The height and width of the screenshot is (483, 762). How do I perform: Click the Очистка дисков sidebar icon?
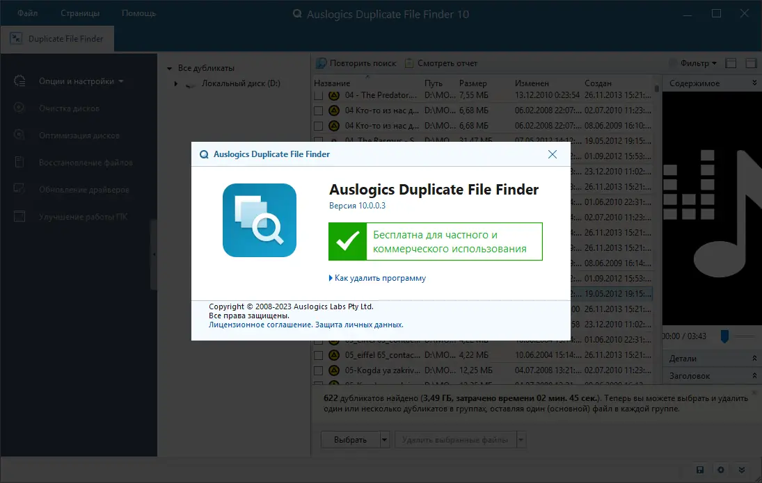point(19,108)
